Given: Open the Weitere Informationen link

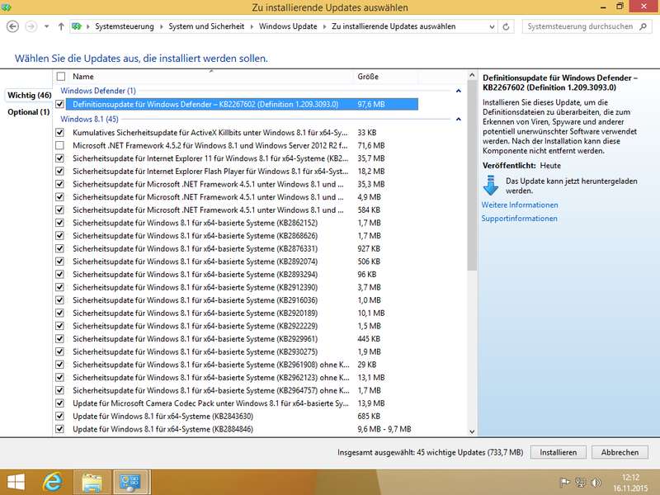Looking at the screenshot, I should pos(520,205).
